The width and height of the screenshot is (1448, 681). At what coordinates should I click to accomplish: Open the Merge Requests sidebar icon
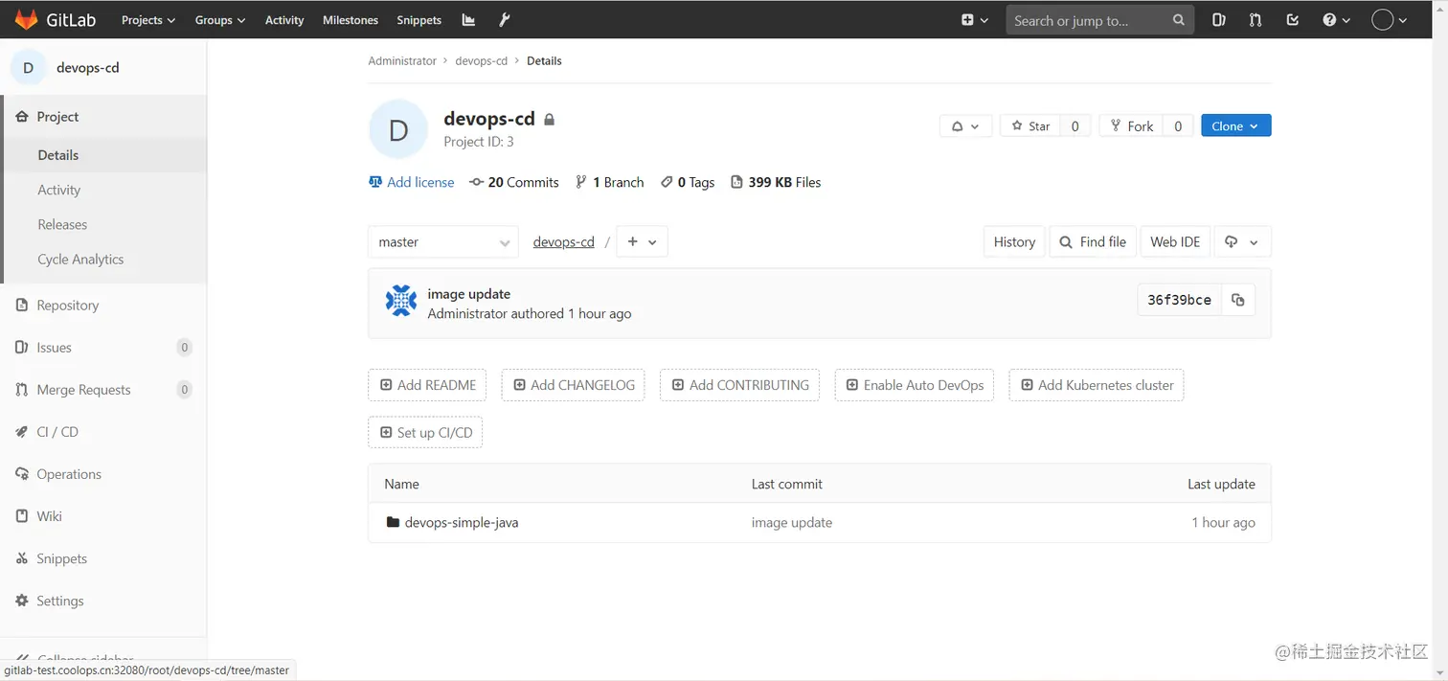[x=22, y=389]
